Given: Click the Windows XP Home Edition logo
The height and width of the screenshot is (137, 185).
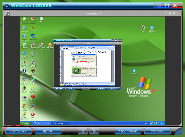Looking at the screenshot, I should point(141,87).
